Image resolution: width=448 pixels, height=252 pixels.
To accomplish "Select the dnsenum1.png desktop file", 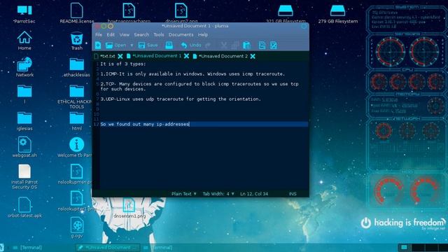I will click(x=129, y=208).
